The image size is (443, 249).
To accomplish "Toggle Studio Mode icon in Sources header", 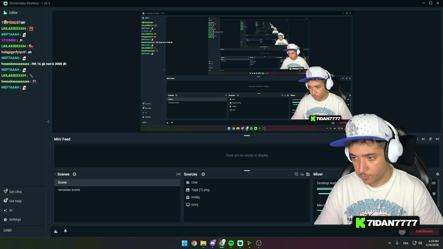I will point(296,174).
